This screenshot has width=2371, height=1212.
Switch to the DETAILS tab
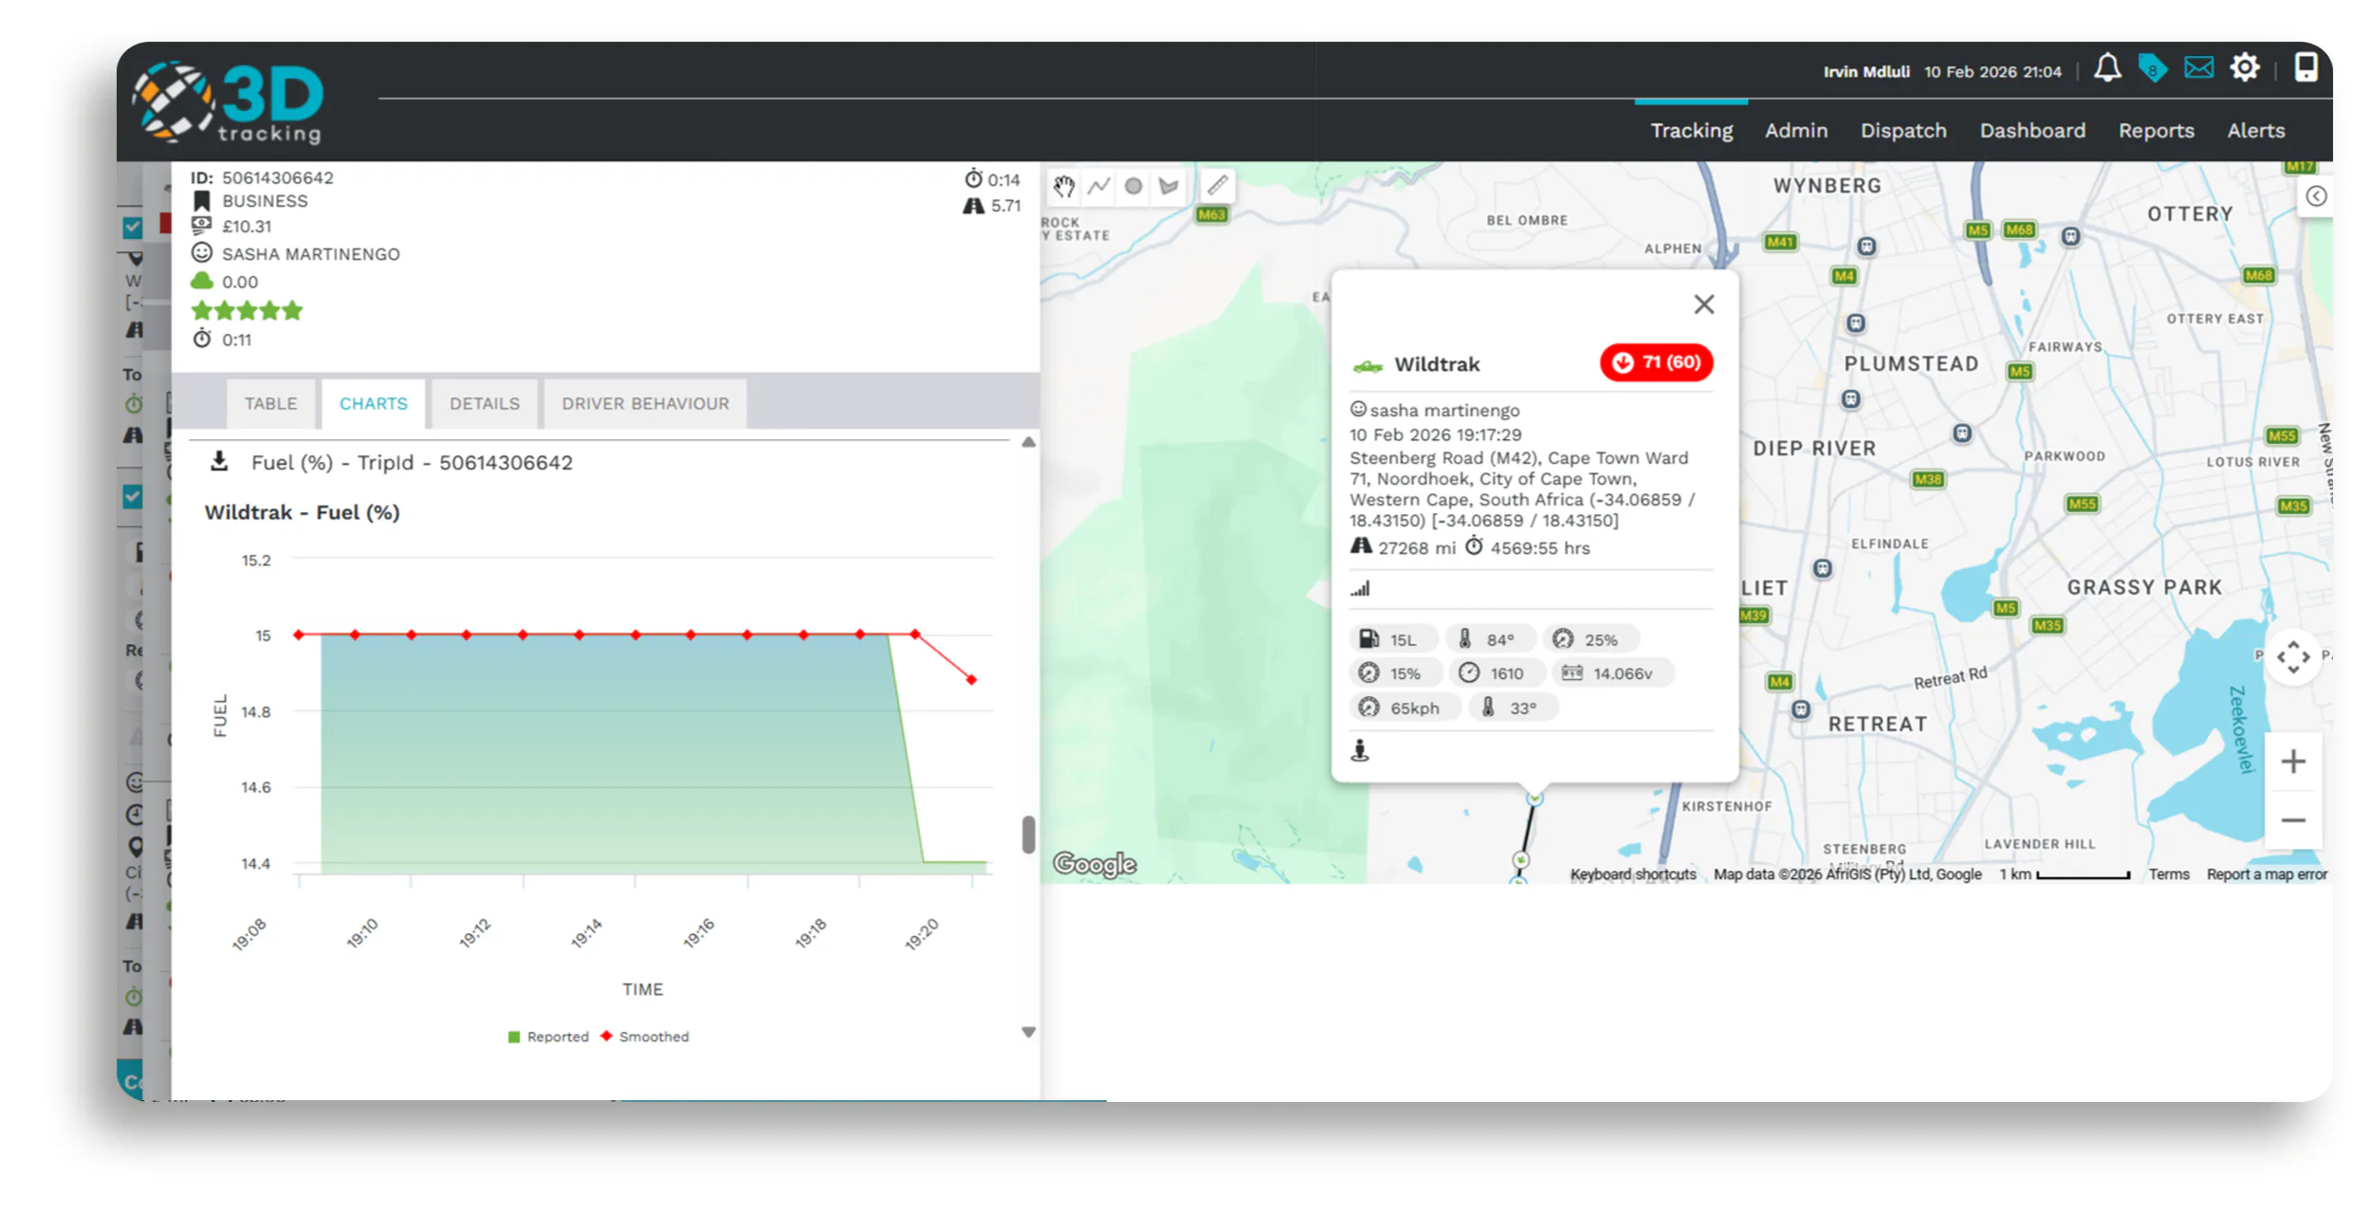click(485, 404)
